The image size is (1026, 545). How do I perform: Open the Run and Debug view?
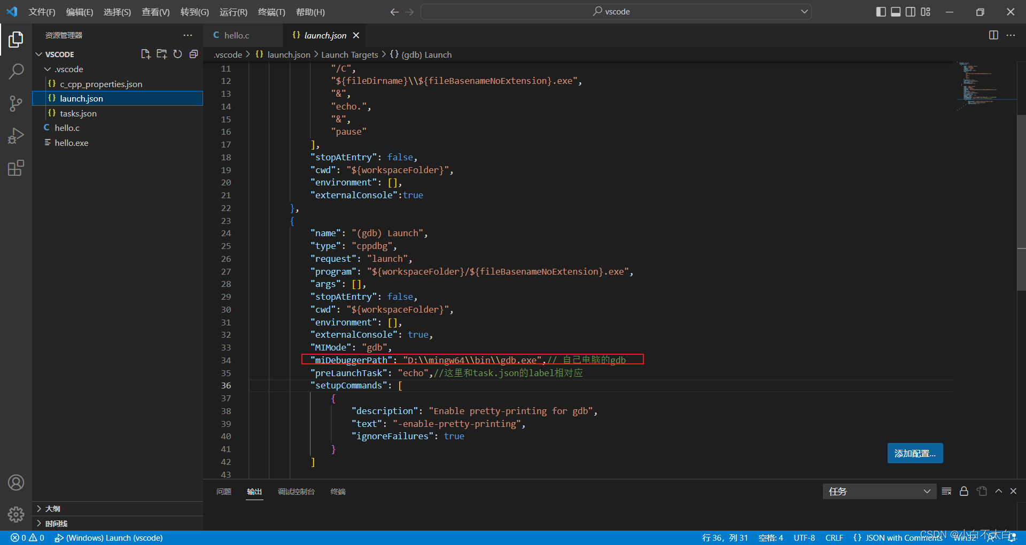(16, 136)
